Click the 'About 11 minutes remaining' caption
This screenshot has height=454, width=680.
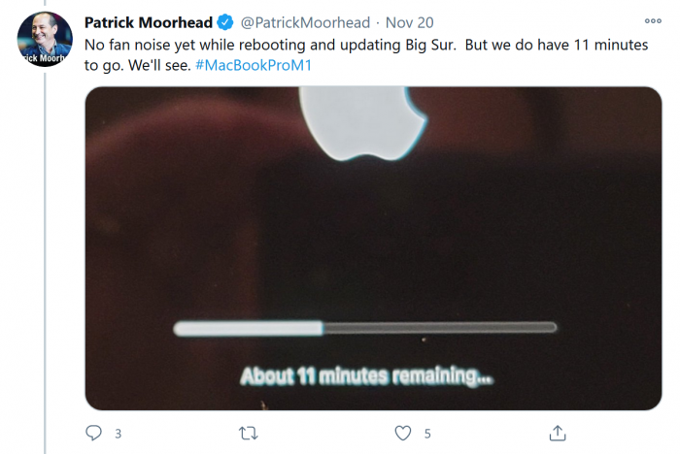coord(366,375)
